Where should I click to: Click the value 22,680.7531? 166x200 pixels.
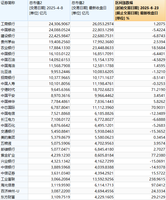click(103, 36)
